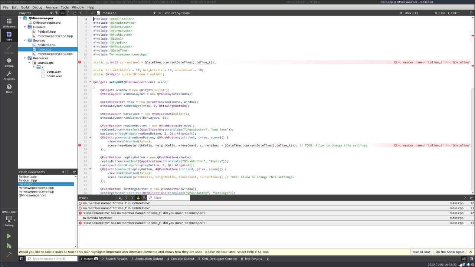Toggle Show Warnings in Issues pane
The height and width of the screenshot is (267, 475).
coord(138,198)
